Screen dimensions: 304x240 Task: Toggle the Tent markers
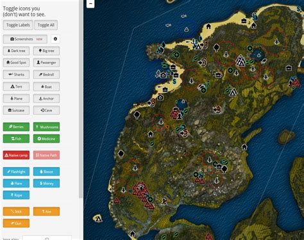[x=16, y=86]
